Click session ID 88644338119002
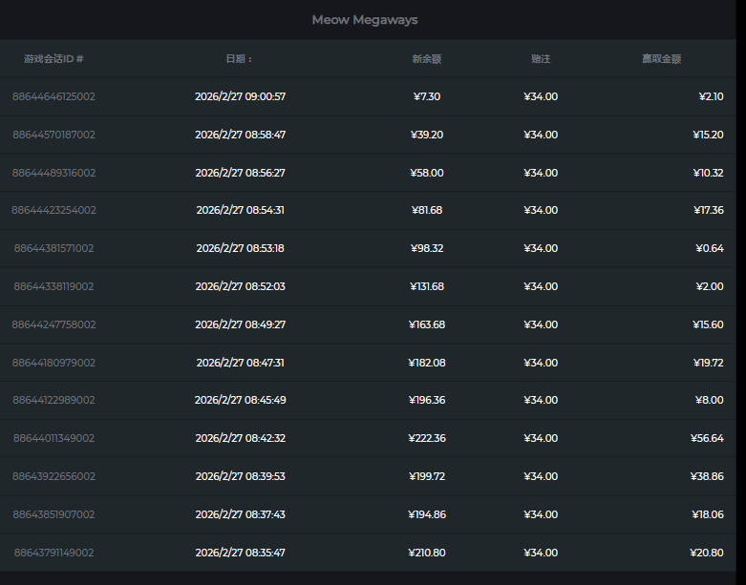This screenshot has height=585, width=746. point(53,286)
